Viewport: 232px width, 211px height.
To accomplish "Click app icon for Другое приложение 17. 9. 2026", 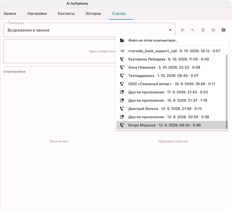I will pyautogui.click(x=122, y=92).
